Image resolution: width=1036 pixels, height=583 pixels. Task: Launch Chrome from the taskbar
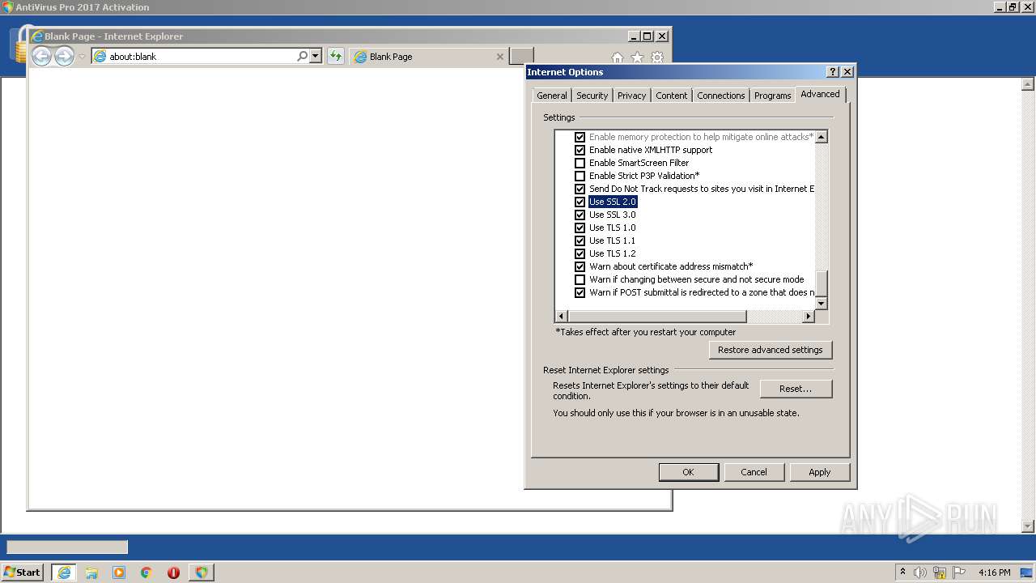pos(146,572)
